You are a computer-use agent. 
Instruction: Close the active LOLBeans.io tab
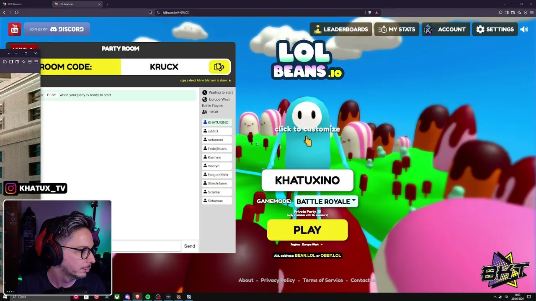pyautogui.click(x=99, y=4)
